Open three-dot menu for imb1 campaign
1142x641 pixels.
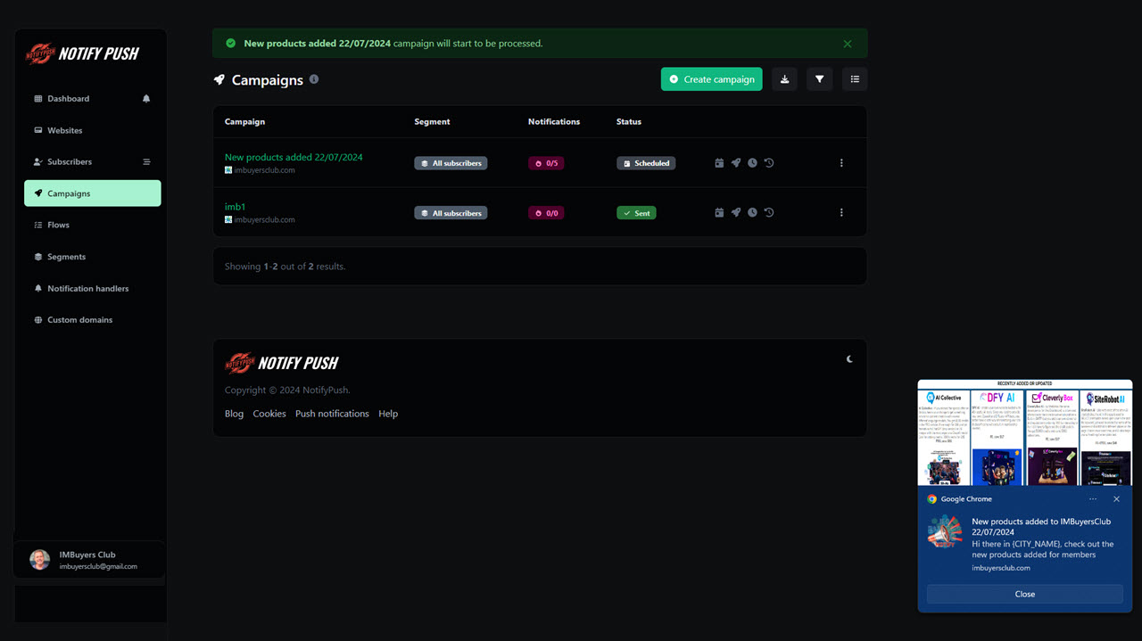[841, 212]
